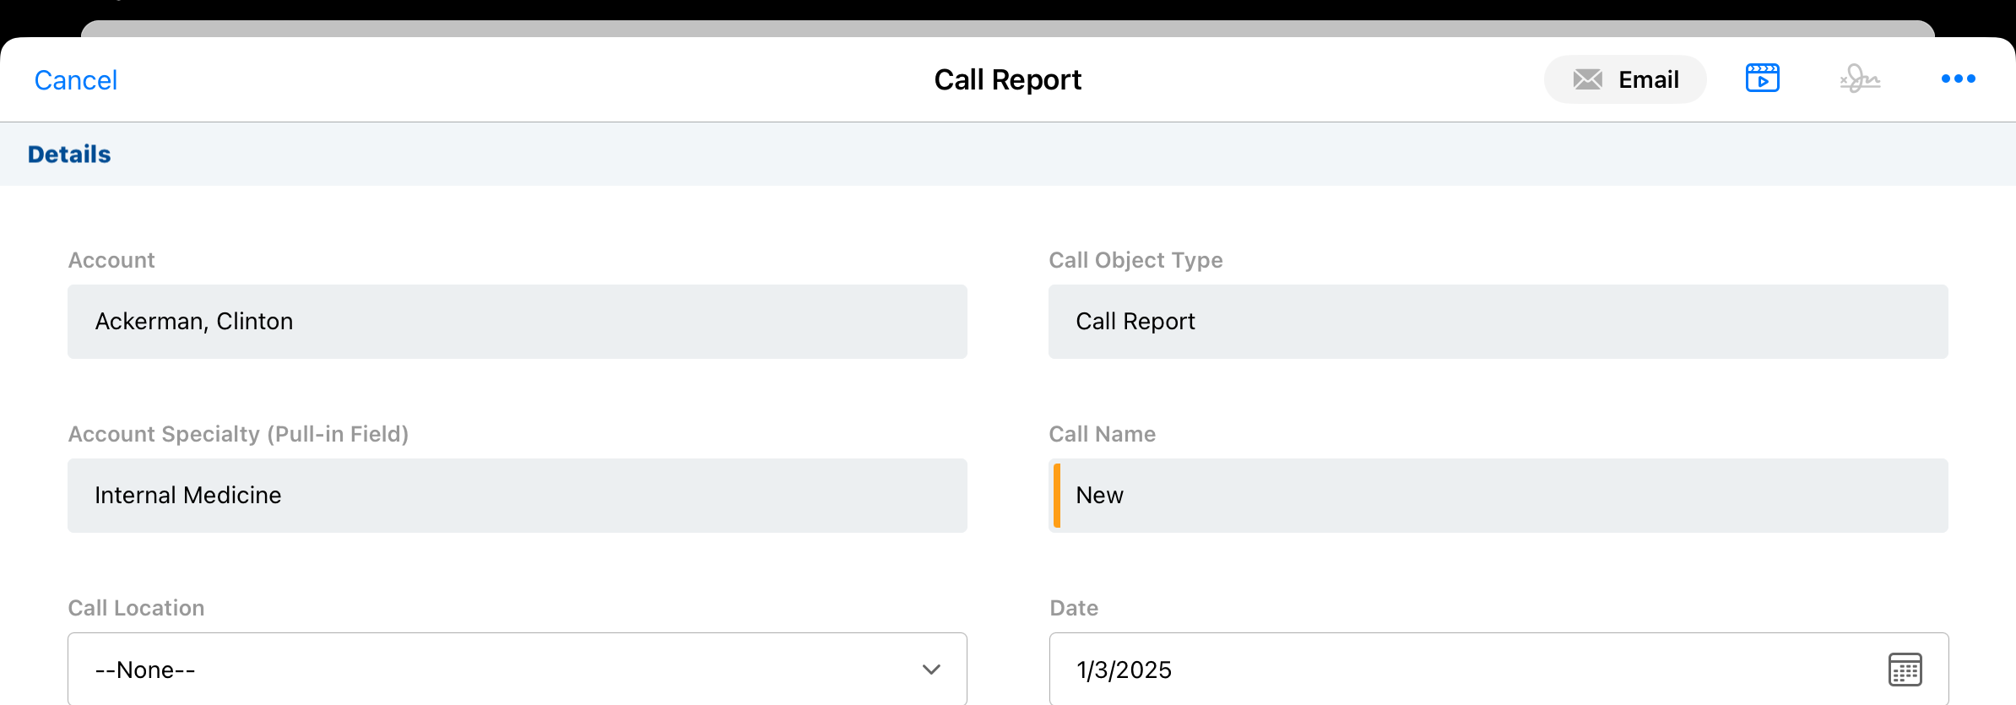
Task: Click the orange required marker on Call Name
Action: coord(1057,496)
